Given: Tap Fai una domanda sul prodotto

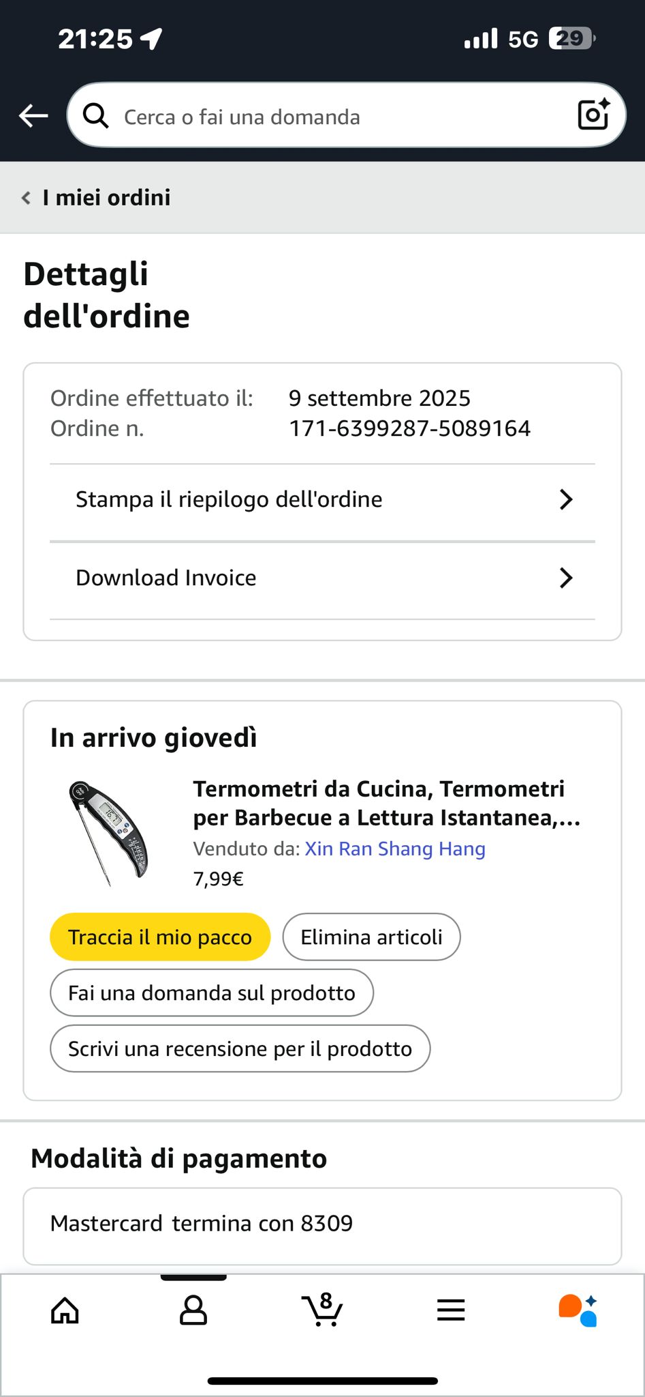Looking at the screenshot, I should [x=211, y=992].
